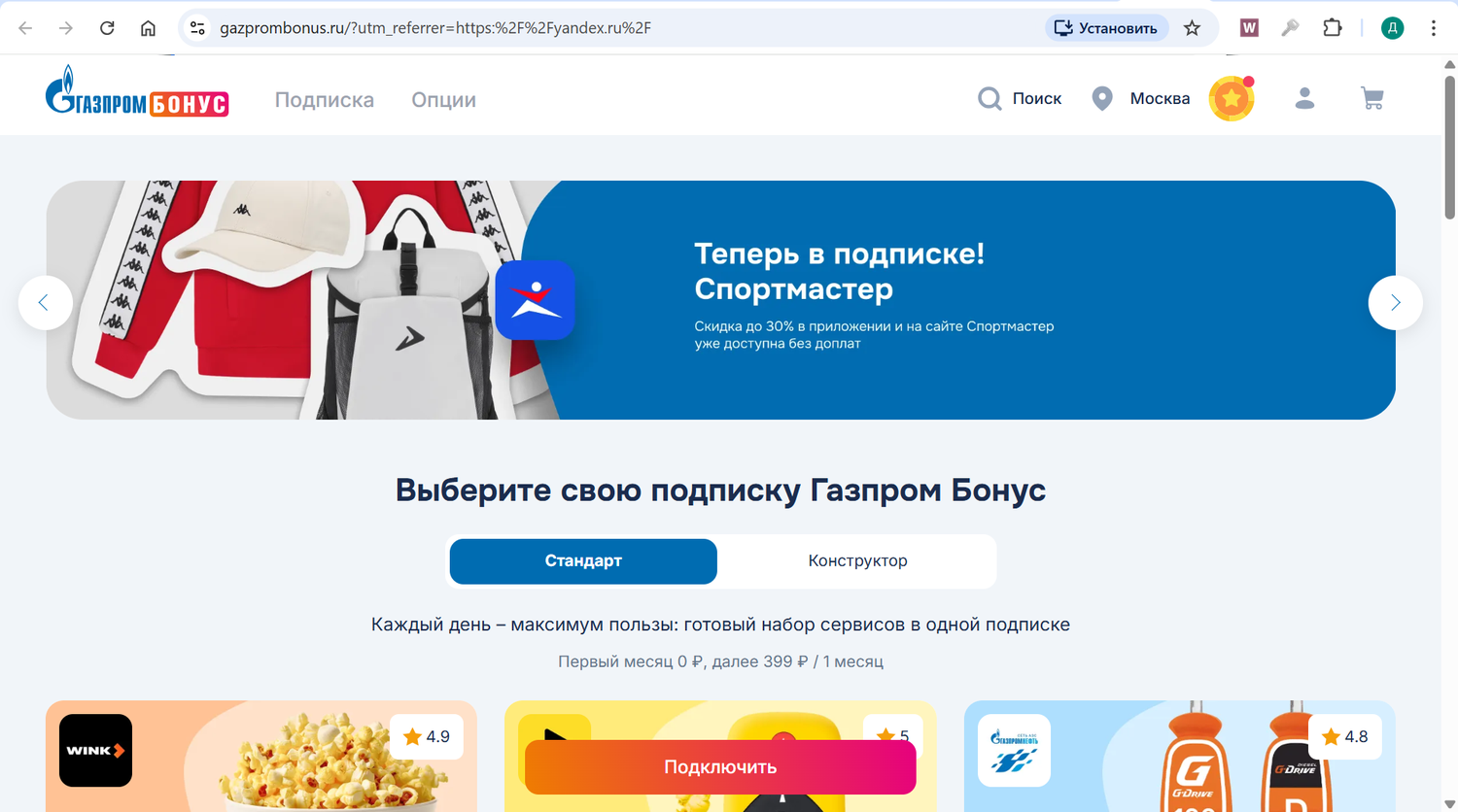Open Поиск search link

click(1036, 98)
